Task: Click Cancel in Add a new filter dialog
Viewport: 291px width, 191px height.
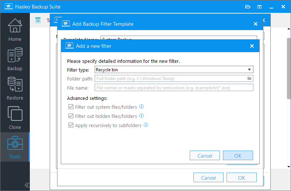Action: point(205,155)
